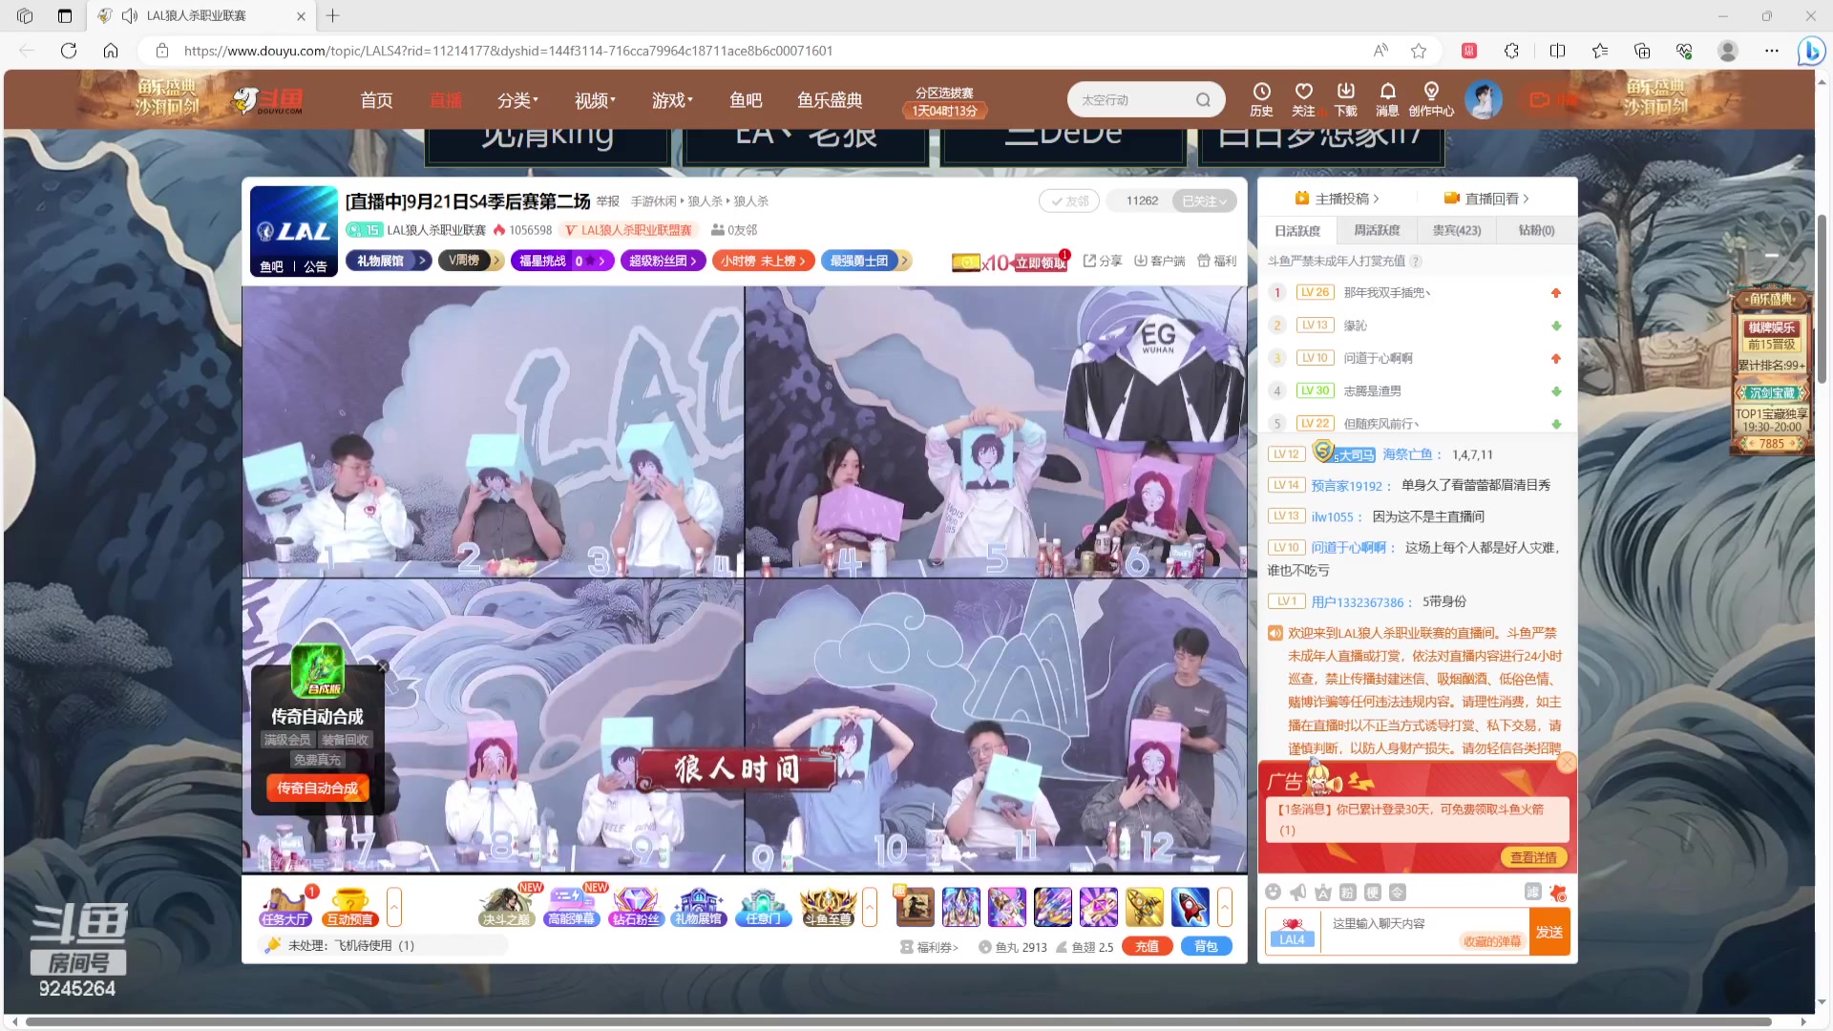The image size is (1833, 1031).
Task: Toggle the 粉 fan badge option
Action: pos(1346,893)
